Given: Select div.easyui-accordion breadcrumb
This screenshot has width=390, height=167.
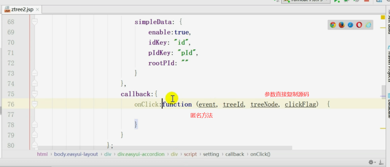Looking at the screenshot, I should coord(141,154).
